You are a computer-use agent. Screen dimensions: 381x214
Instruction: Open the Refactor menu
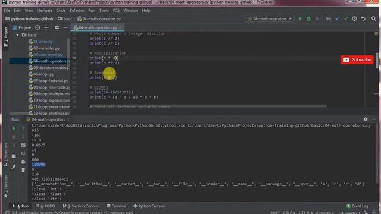click(77, 11)
